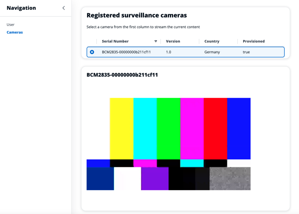Open the Cameras navigation page
The width and height of the screenshot is (299, 214).
click(x=15, y=32)
